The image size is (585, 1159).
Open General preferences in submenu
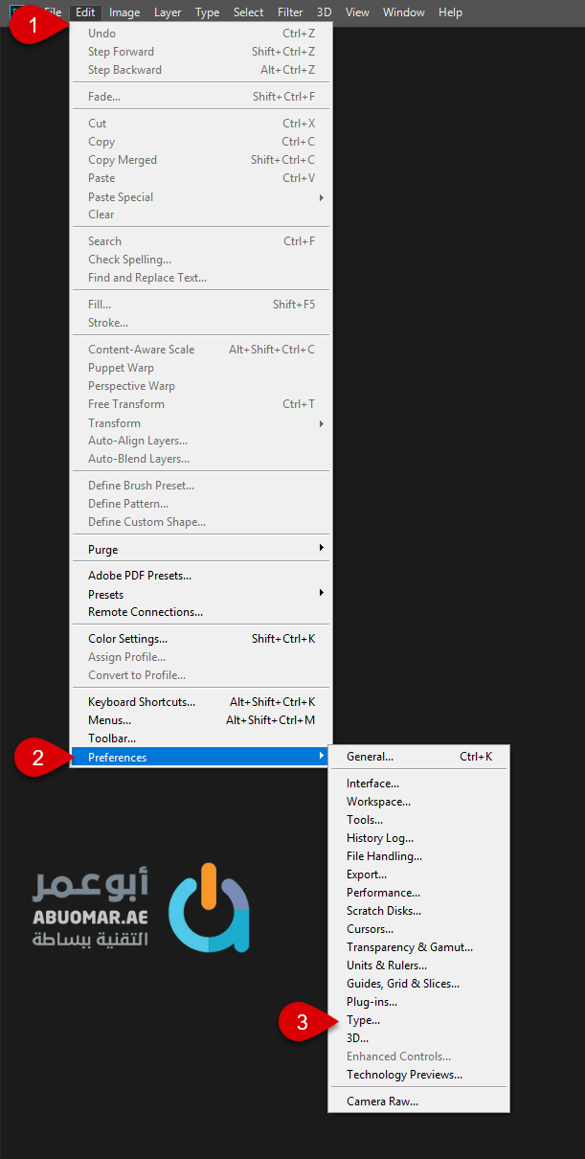tap(370, 757)
